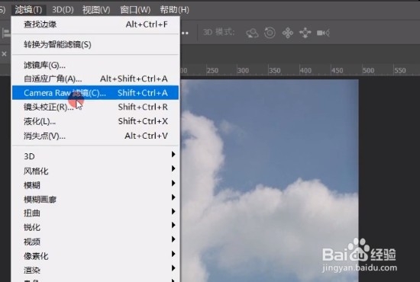Open the 3D(D) menu
This screenshot has height=282, width=420.
coord(63,10)
